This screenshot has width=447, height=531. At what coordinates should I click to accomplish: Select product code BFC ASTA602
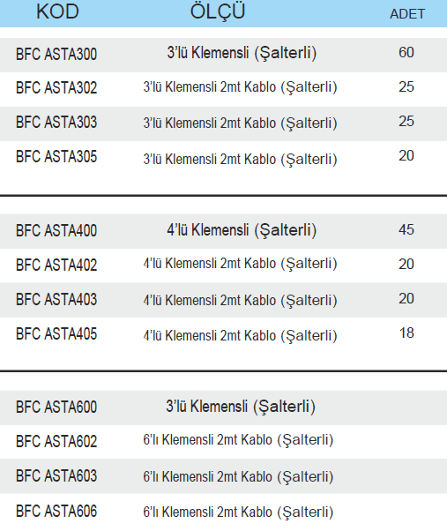click(56, 442)
